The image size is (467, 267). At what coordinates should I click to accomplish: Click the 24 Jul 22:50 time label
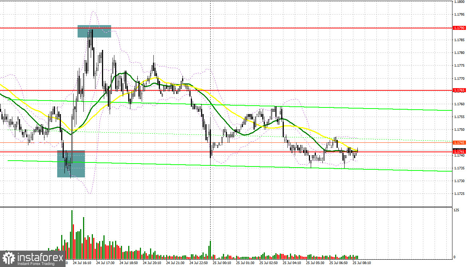click(x=199, y=262)
